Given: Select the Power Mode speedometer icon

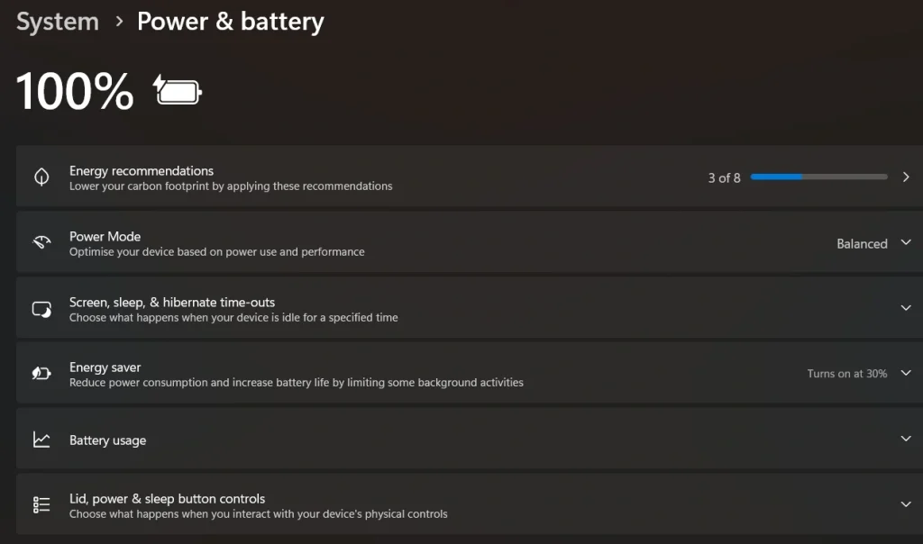Looking at the screenshot, I should (41, 242).
